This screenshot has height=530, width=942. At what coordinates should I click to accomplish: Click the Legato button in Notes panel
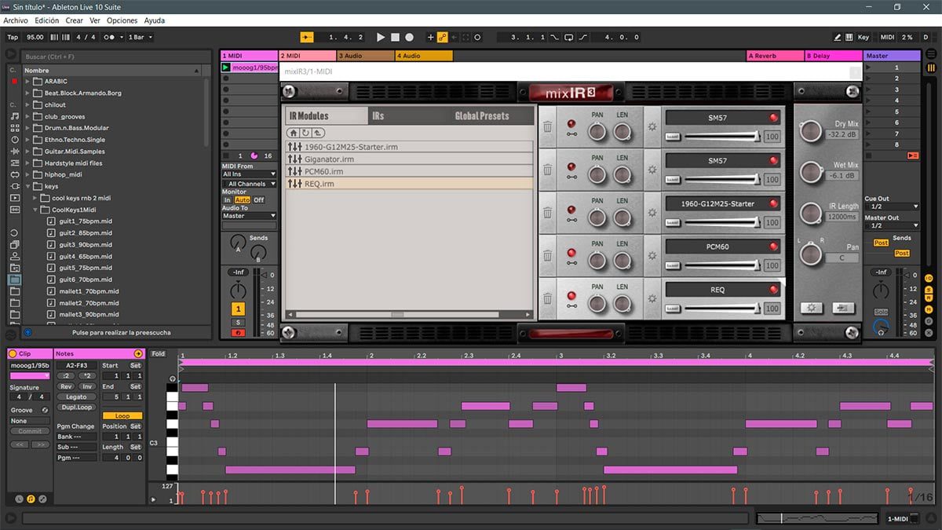click(76, 397)
